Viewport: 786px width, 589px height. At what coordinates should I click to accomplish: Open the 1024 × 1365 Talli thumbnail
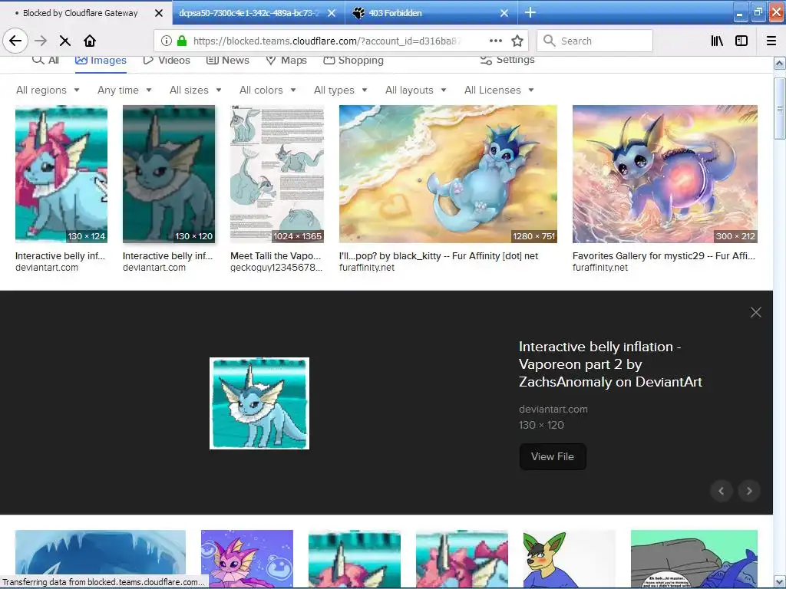277,174
